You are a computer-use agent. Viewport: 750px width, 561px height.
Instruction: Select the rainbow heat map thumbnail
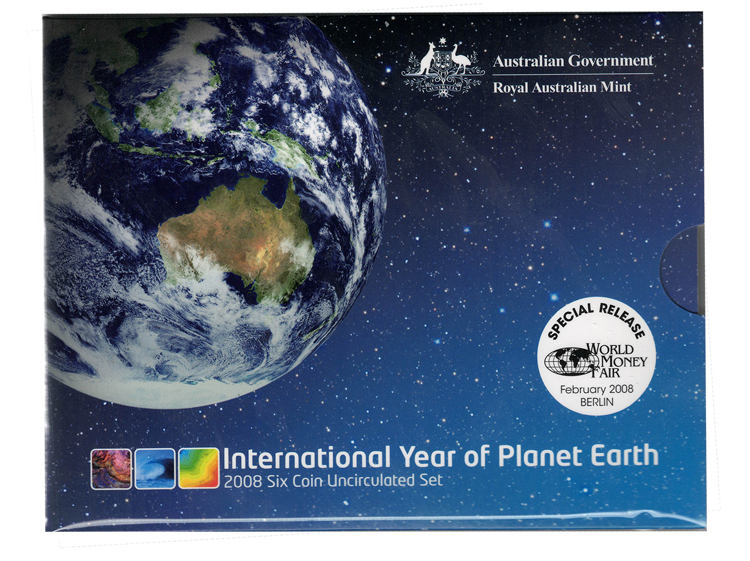point(199,468)
